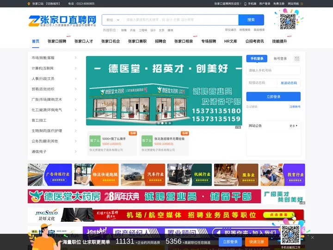The height and width of the screenshot is (250, 333).
Task: Close the bottom registration banner
Action: 312,237
